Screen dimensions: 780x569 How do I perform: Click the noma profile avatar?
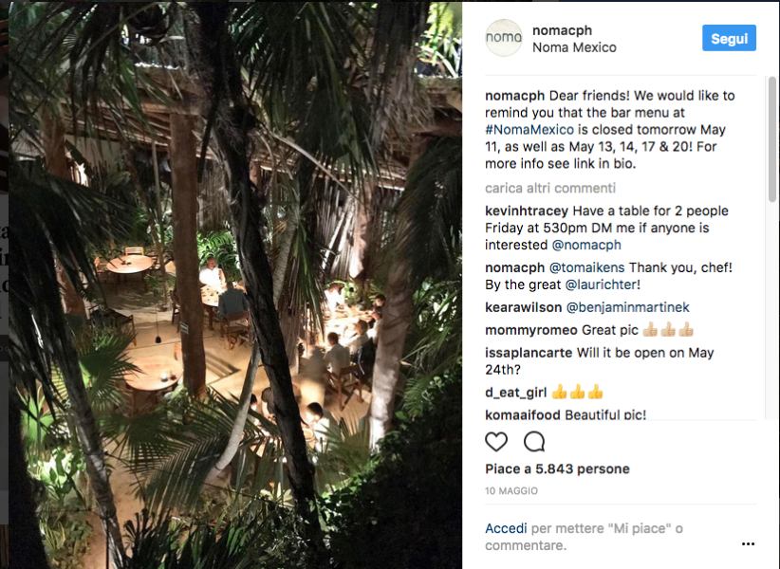point(504,38)
